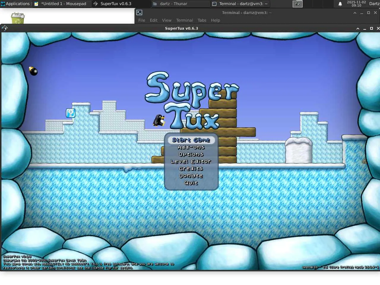The width and height of the screenshot is (380, 285).
Task: Close the Terminal window
Action: [375, 13]
